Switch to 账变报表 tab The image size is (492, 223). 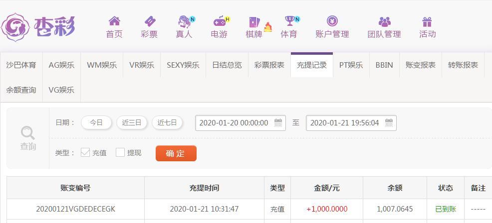[x=421, y=65]
